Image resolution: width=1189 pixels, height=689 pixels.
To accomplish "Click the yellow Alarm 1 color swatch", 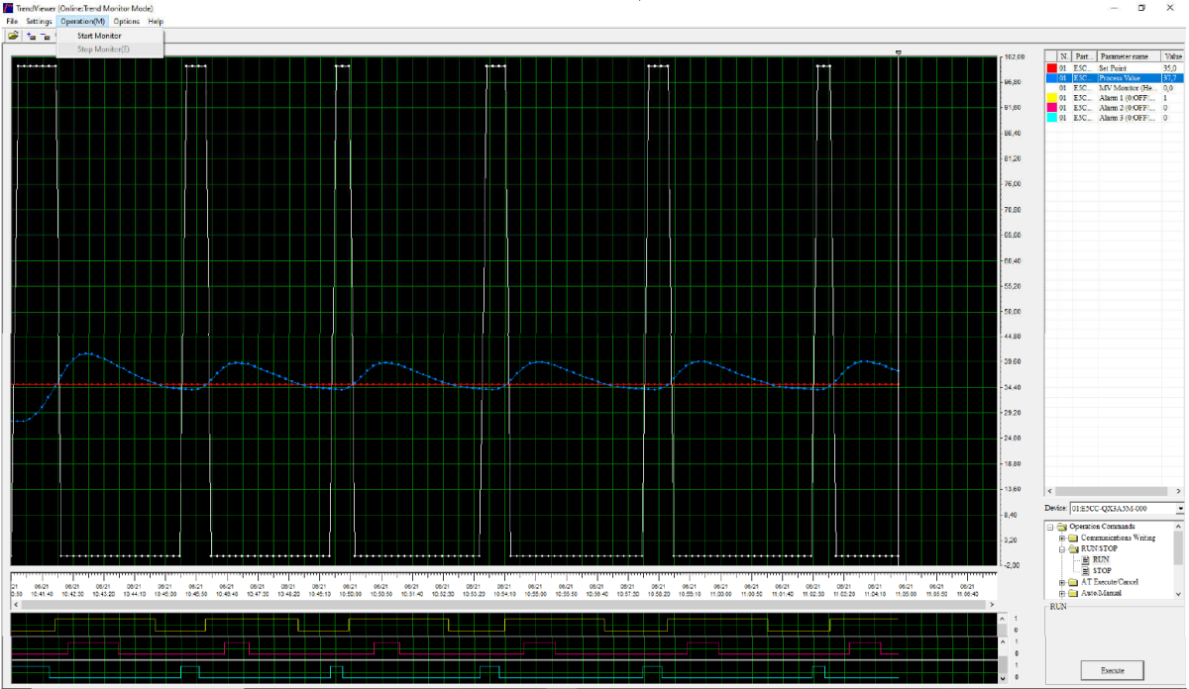I will (1052, 98).
